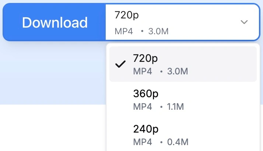The image size is (263, 151).
Task: Select the highlighted 720p option in list
Action: coord(183,64)
